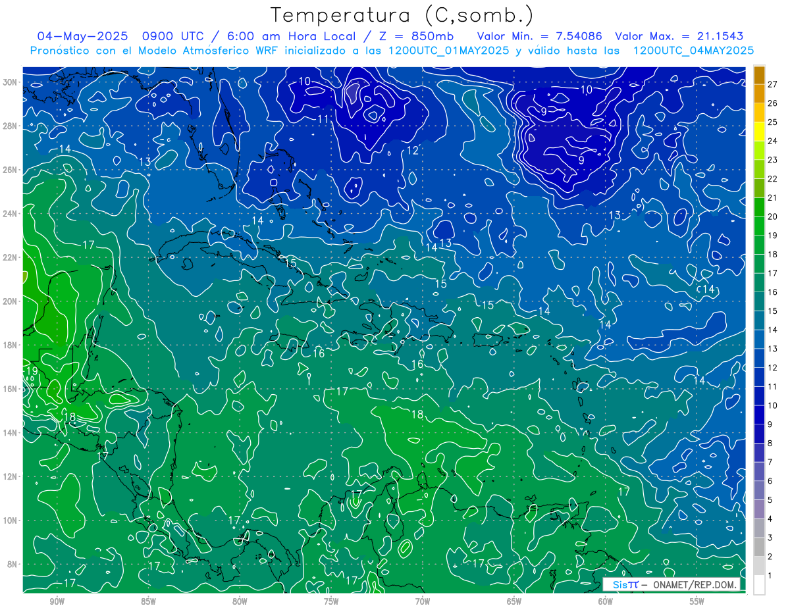Click the color scale label "7"
The width and height of the screenshot is (790, 610).
[x=770, y=462]
